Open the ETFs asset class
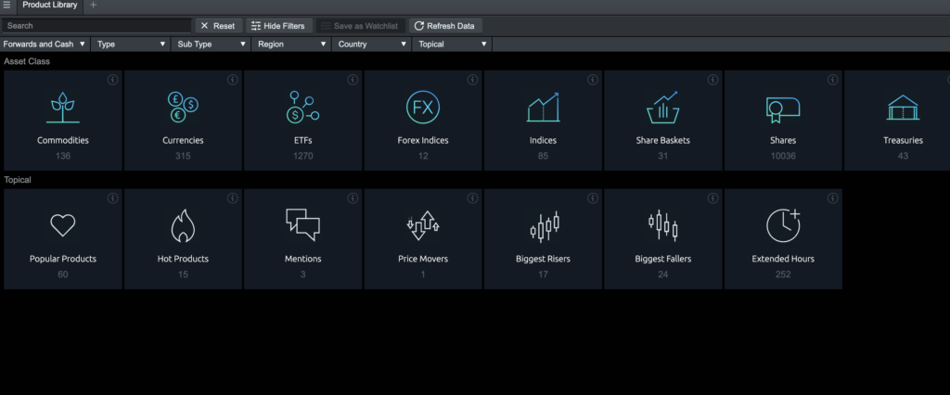Screen dimensions: 950x395 tap(302, 121)
